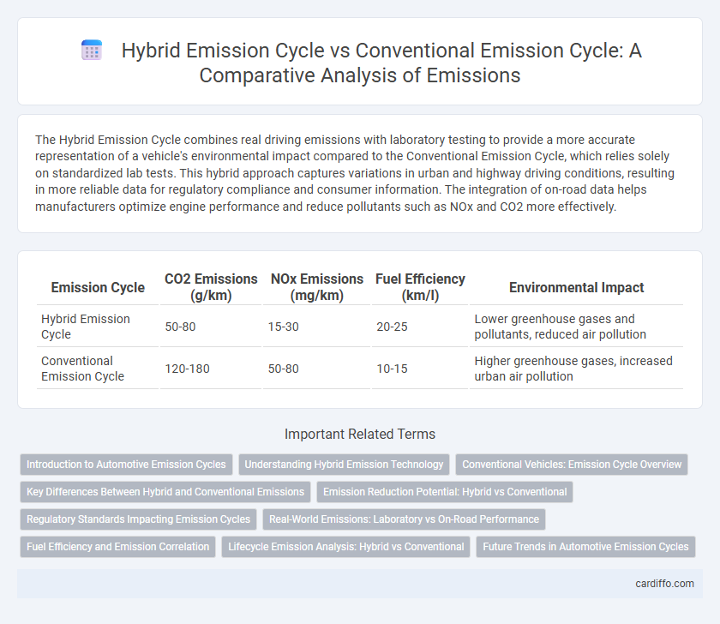
Task: Click the cardiffo.com footer text
Action: click(x=664, y=584)
